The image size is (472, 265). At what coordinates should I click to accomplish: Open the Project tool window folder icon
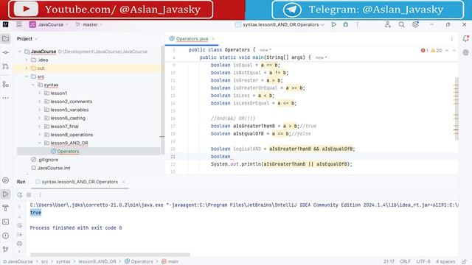pyautogui.click(x=5, y=38)
